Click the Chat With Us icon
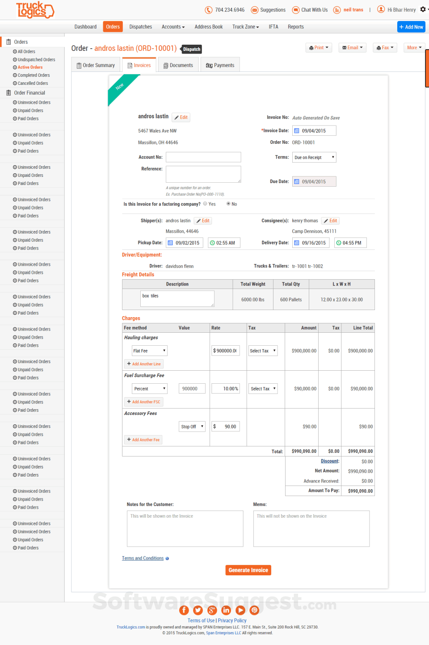The width and height of the screenshot is (429, 645). tap(296, 10)
